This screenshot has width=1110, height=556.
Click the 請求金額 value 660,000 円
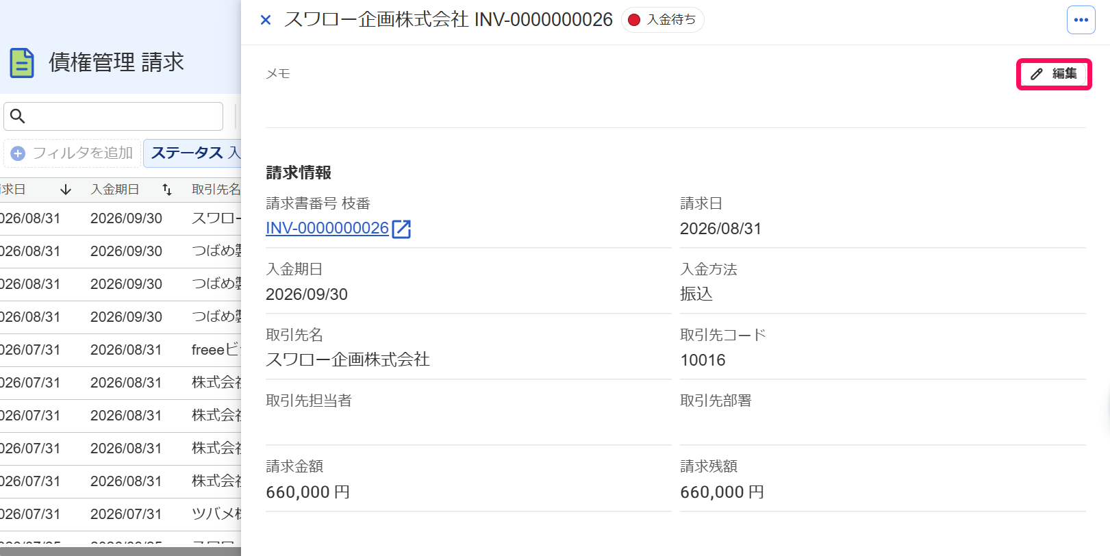307,492
